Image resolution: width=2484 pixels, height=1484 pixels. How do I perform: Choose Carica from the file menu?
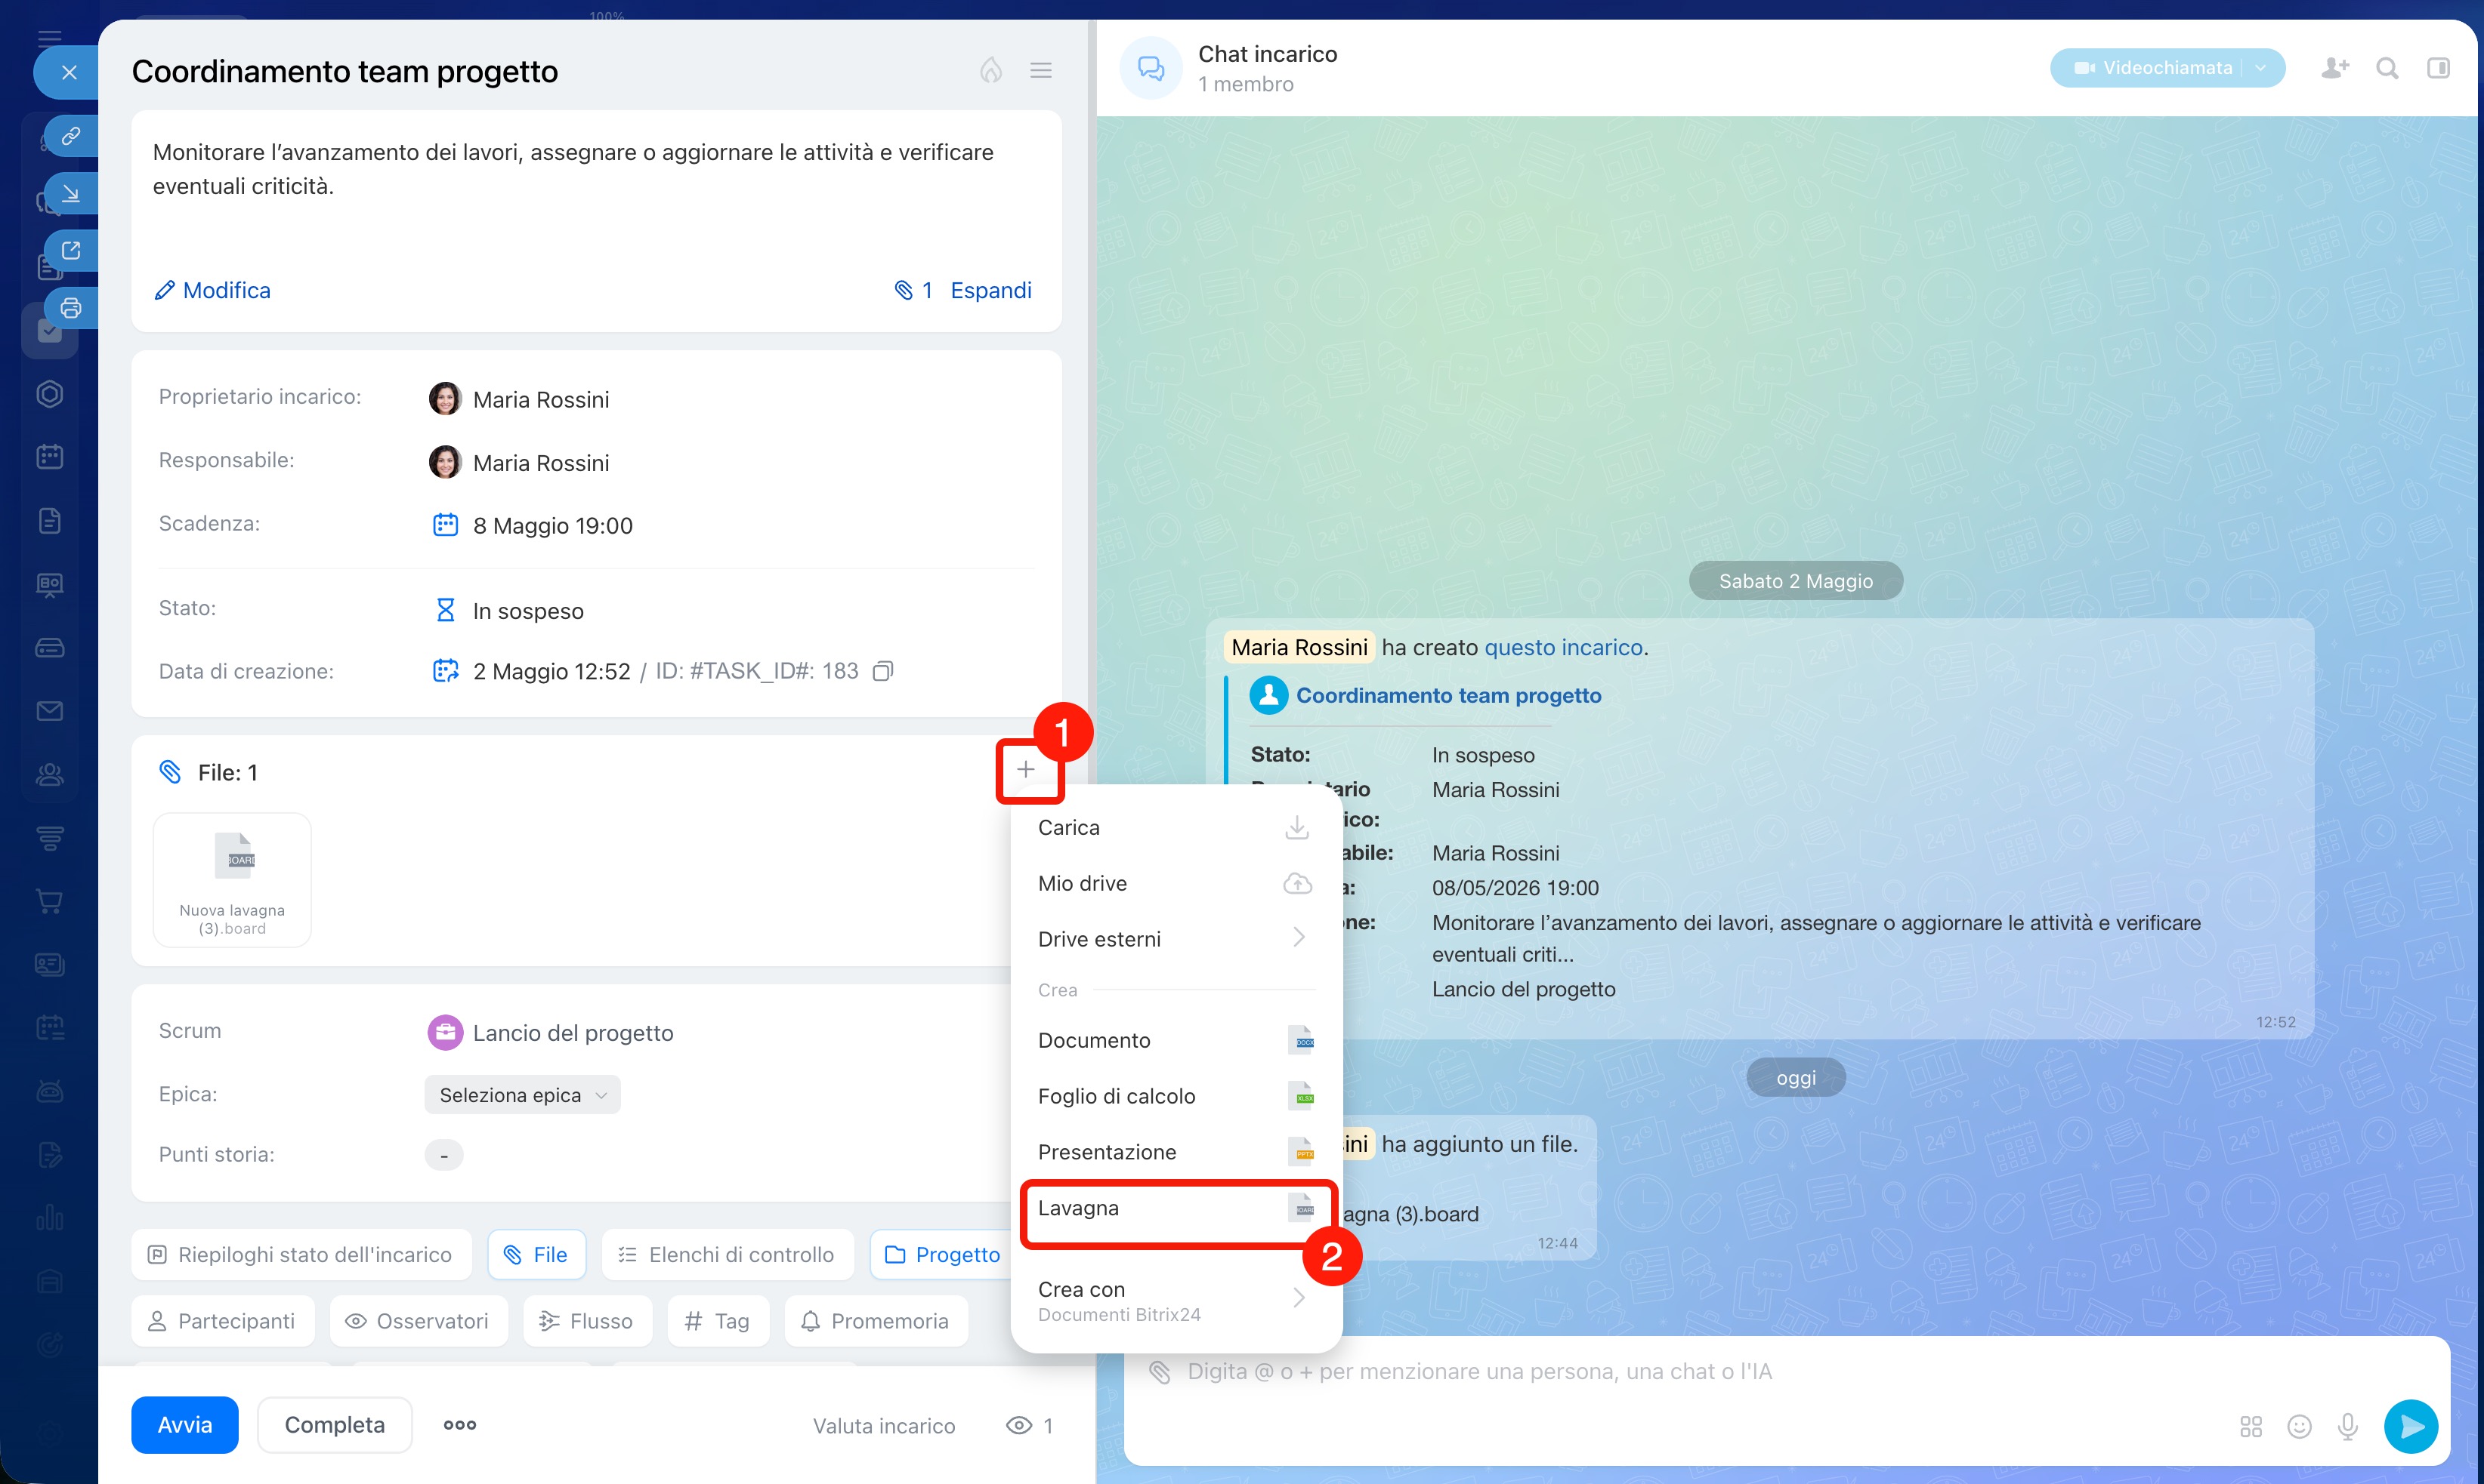[x=1176, y=828]
